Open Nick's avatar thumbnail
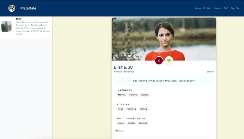Image resolution: width=244 pixels, height=139 pixels. 6,27
